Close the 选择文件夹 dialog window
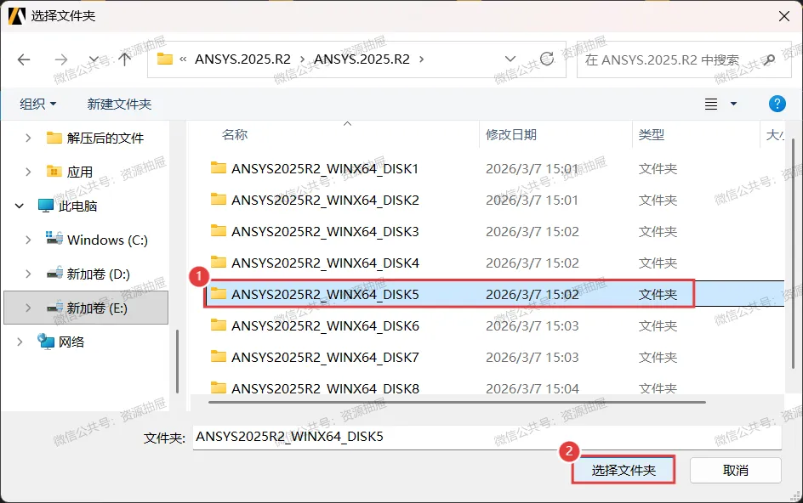This screenshot has height=503, width=803. (783, 16)
